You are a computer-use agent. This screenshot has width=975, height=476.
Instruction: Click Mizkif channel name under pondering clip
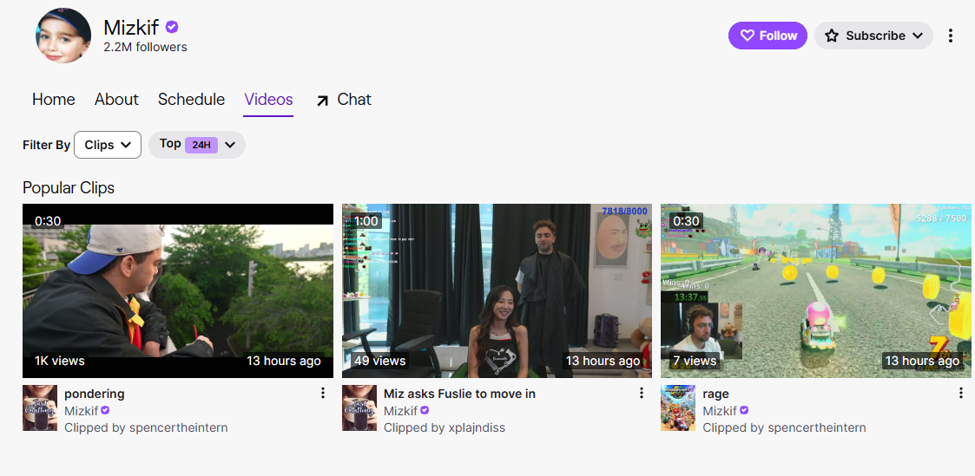(x=82, y=410)
